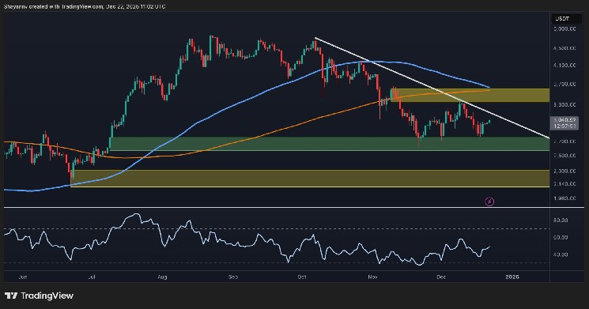This screenshot has height=309, width=589.
Task: Open the USDT currency selector
Action: (566, 18)
